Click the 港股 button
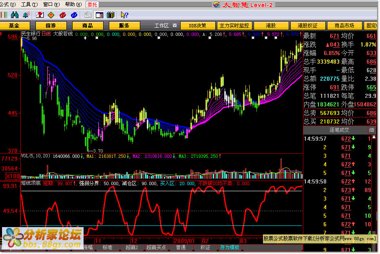Screen dimensions: 380x254 (271, 25)
